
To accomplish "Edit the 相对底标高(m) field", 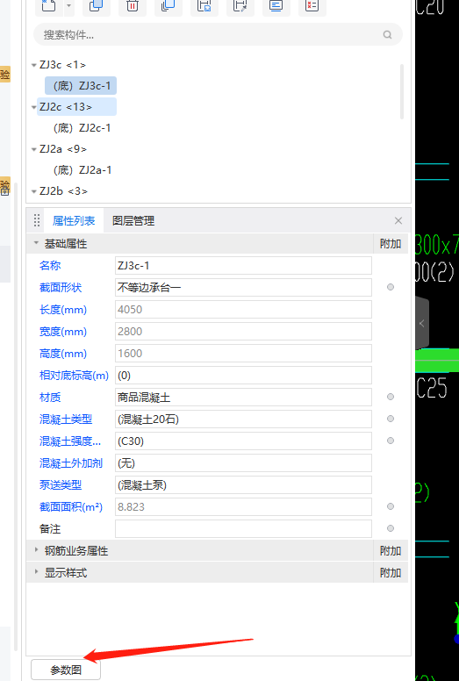I will [x=243, y=376].
